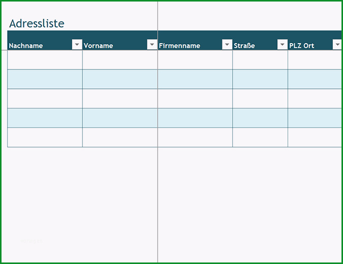Open the Vorname filter dropdown
This screenshot has height=264, width=343.
click(152, 44)
